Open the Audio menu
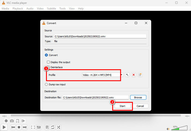 (30, 8)
